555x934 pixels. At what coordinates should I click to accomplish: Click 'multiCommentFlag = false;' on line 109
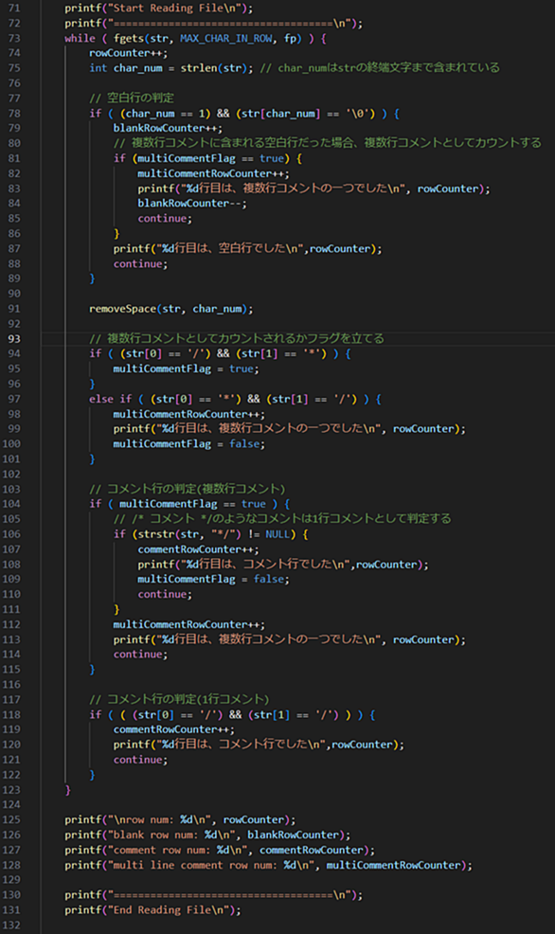coord(213,579)
